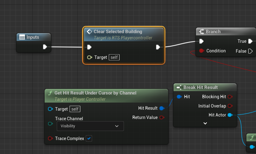Image resolution: width=256 pixels, height=154 pixels.
Task: Click the Hit Actor output pin
Action: [x=230, y=115]
